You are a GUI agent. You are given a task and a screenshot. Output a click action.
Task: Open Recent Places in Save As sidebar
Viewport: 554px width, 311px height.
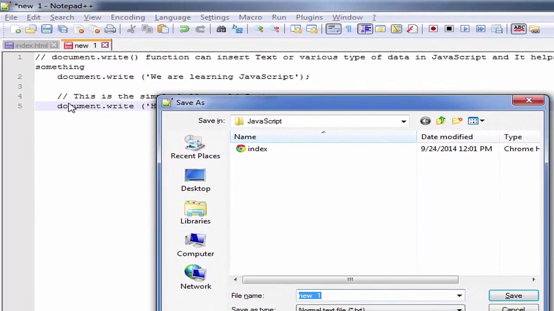pos(195,147)
